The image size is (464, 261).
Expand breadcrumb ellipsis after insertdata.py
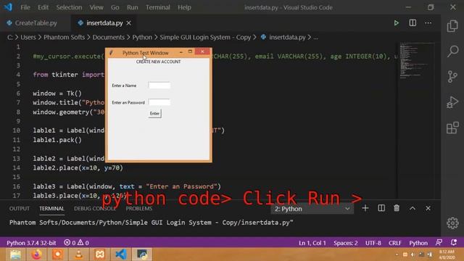tap(316, 38)
